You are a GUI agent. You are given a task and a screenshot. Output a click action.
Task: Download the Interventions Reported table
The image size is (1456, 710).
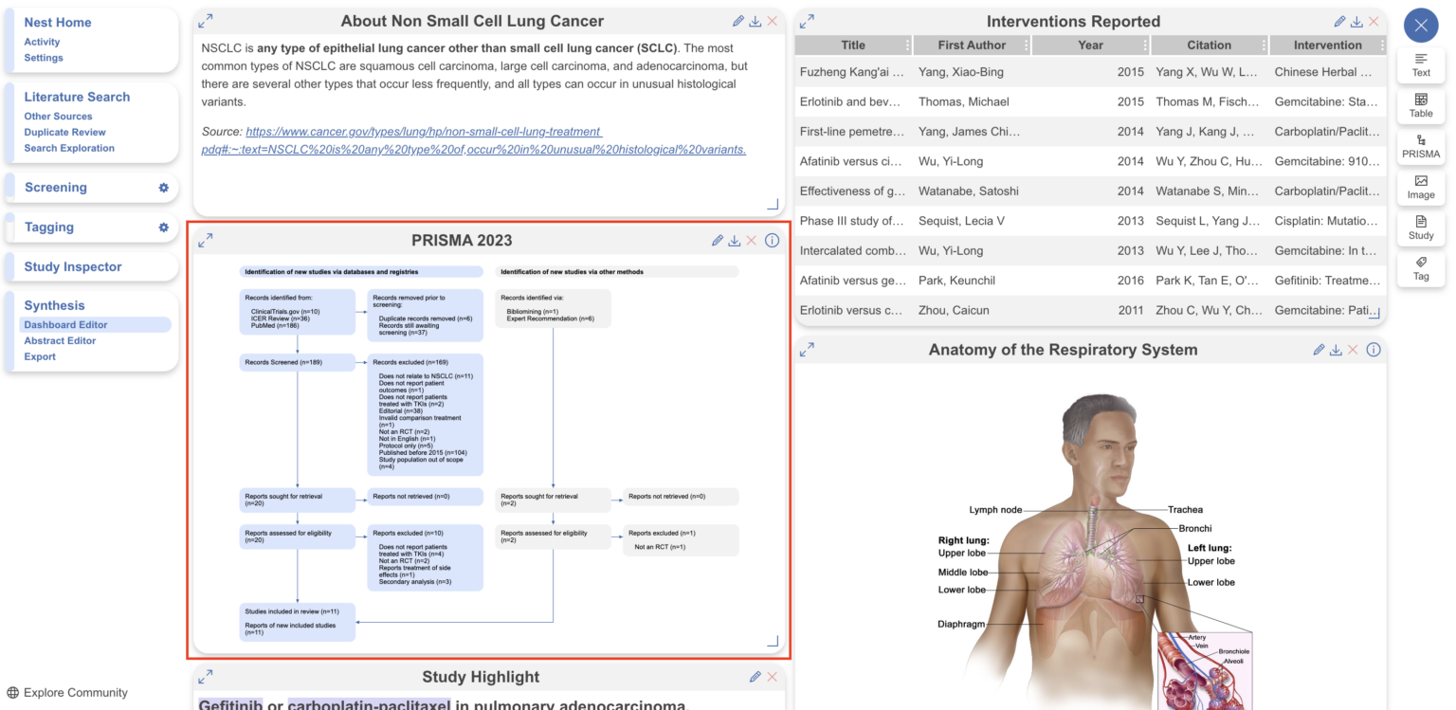click(1356, 21)
